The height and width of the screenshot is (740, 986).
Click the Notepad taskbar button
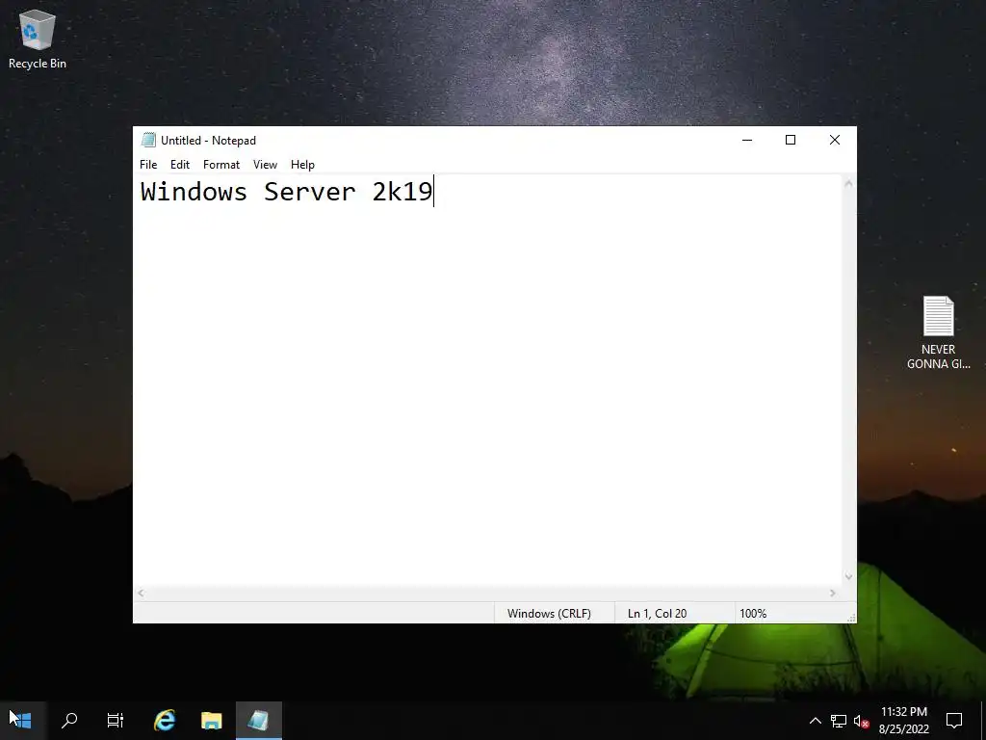point(258,720)
